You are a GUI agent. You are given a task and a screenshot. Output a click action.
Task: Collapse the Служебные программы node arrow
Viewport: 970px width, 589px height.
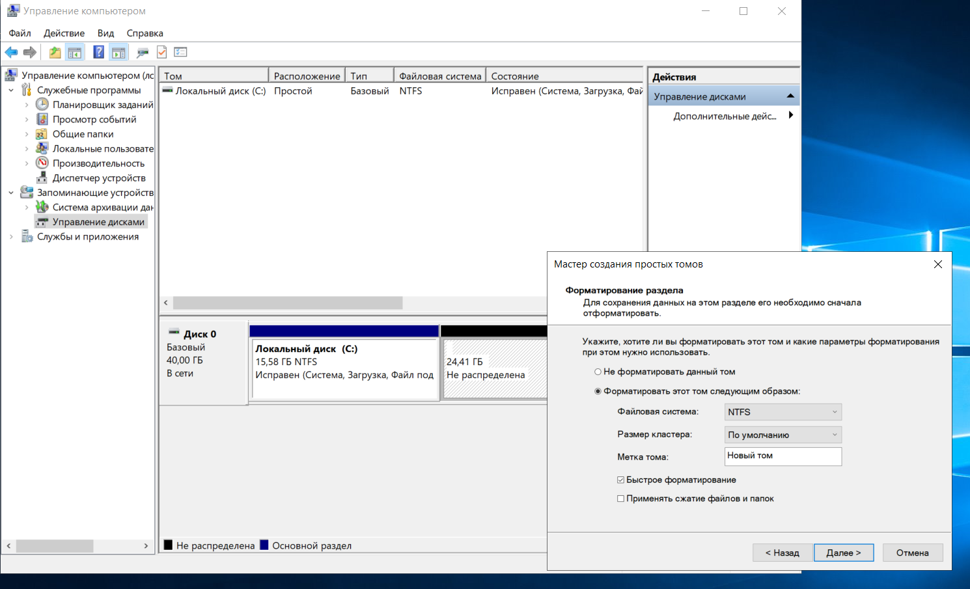pyautogui.click(x=11, y=90)
